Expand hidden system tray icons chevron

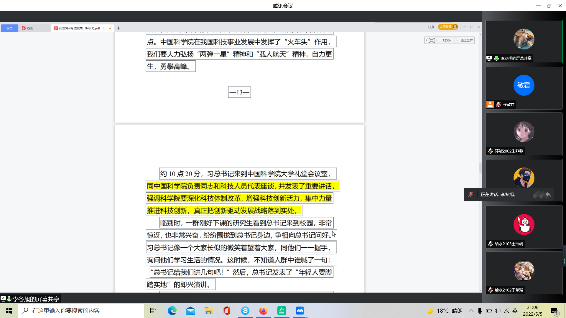[471, 311]
